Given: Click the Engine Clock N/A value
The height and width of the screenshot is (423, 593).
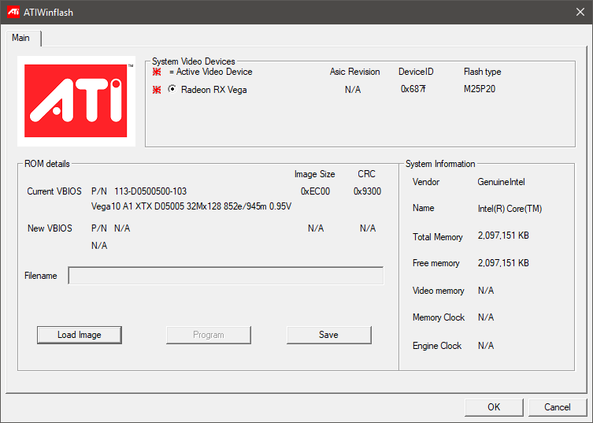Looking at the screenshot, I should [486, 346].
